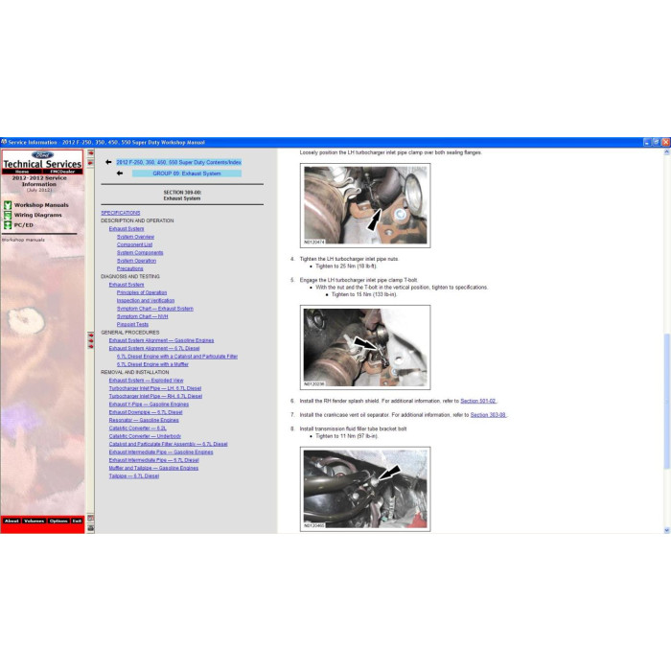This screenshot has height=671, width=671.
Task: Click the green Wiring Diagrams icon
Action: [8, 215]
